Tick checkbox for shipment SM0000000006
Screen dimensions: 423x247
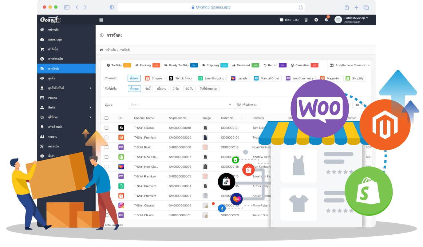(106, 167)
